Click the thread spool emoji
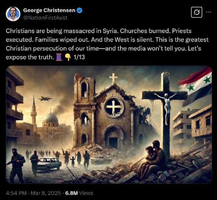 click(x=59, y=57)
